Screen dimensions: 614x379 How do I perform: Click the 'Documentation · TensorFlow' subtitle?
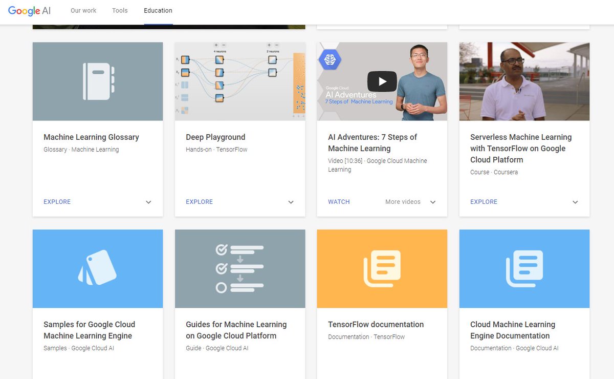pos(366,337)
